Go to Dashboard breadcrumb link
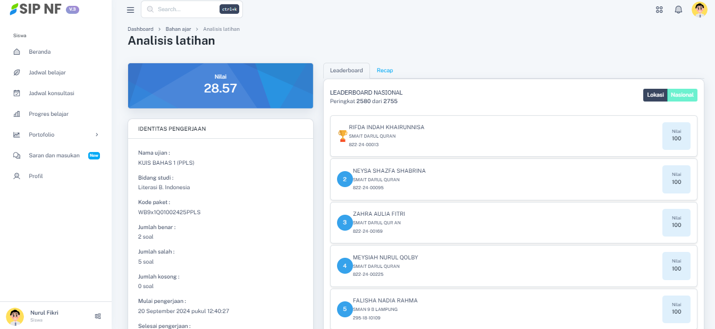 click(140, 29)
